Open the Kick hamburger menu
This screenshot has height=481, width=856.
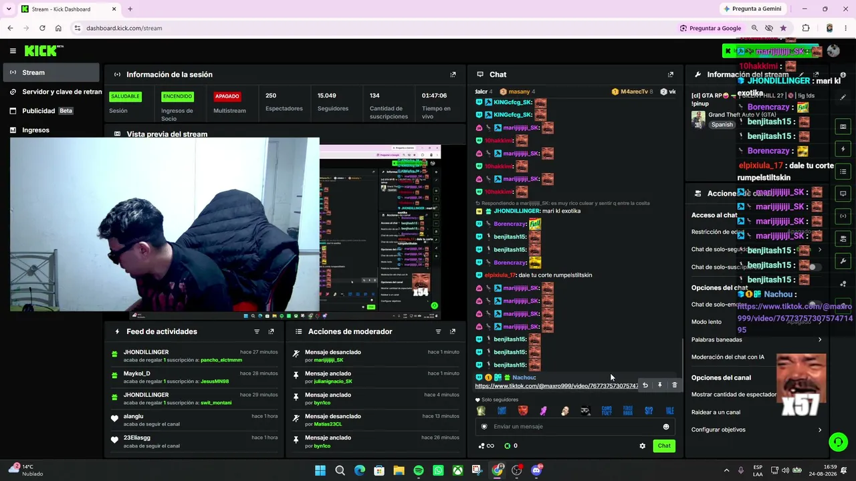13,51
